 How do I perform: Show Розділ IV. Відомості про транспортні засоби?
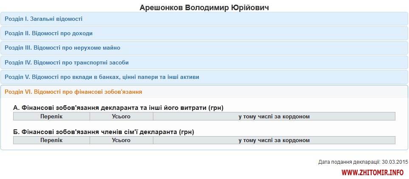tap(66, 62)
